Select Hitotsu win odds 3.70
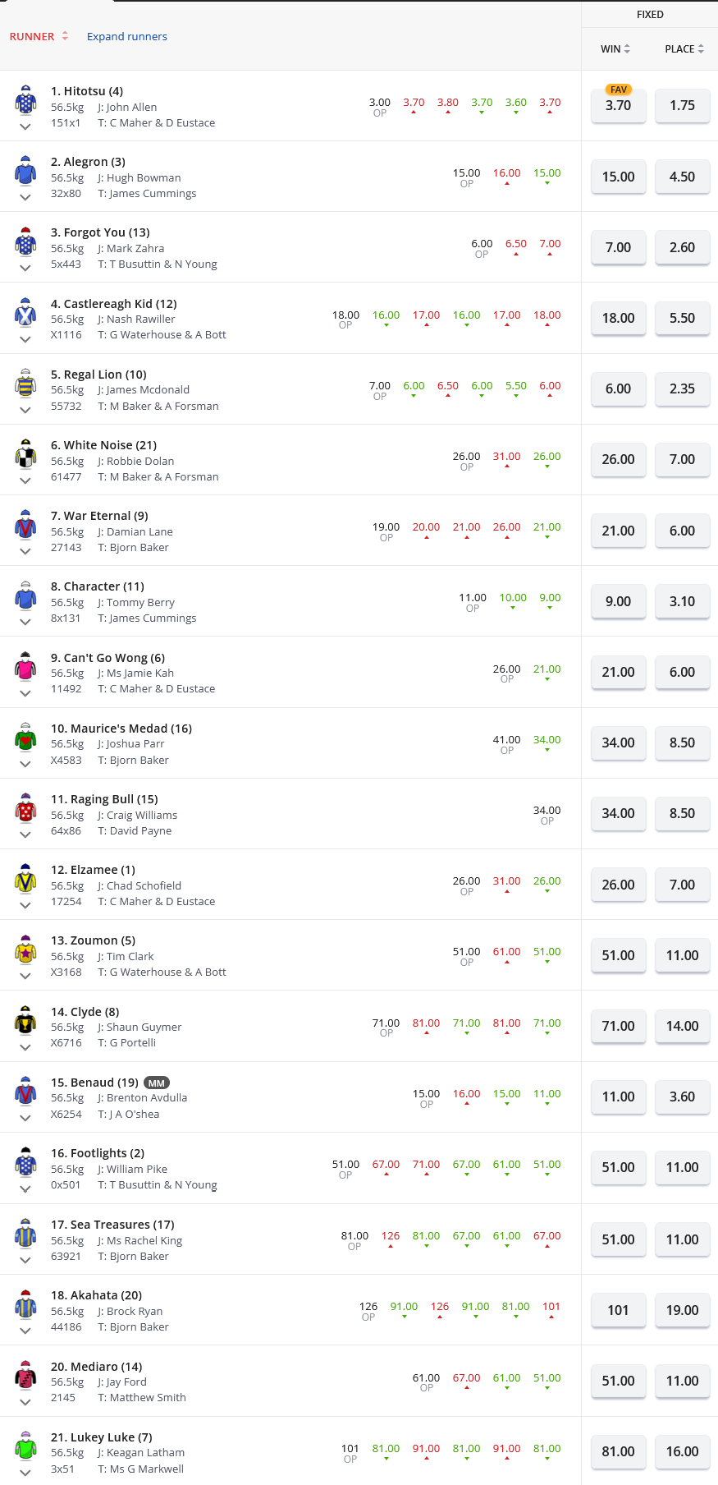 618,106
